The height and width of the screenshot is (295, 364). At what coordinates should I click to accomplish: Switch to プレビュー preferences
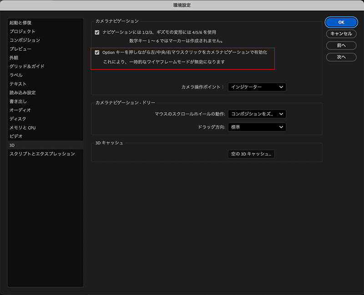click(20, 49)
